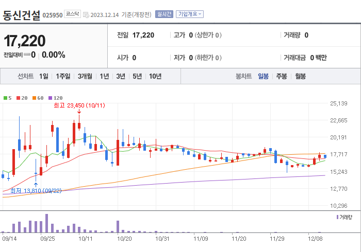
Task: Click the 25,139 price axis label
Action: 339,103
